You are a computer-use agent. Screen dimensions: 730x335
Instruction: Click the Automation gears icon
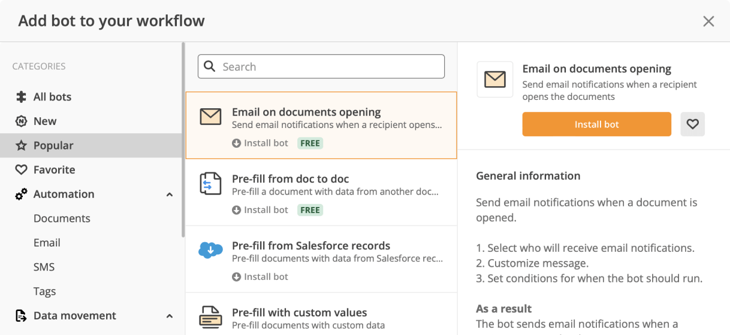click(x=21, y=194)
